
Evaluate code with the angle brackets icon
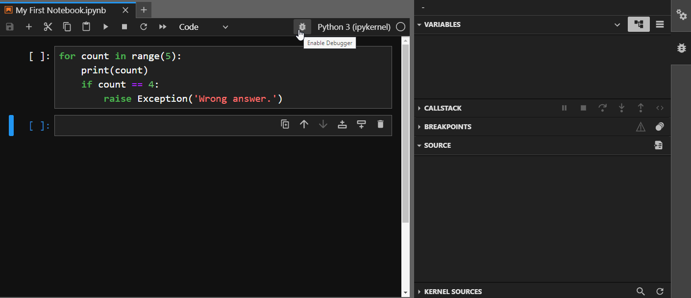(660, 108)
